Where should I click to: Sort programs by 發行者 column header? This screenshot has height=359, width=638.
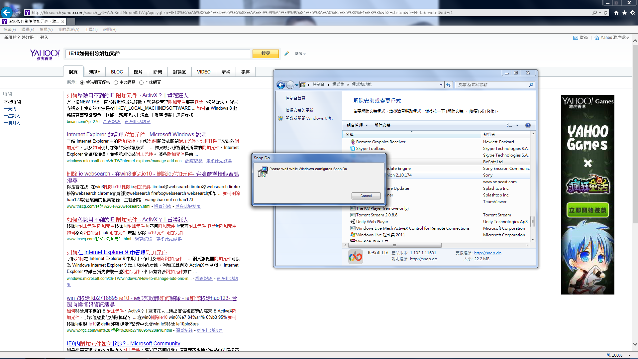(x=505, y=135)
